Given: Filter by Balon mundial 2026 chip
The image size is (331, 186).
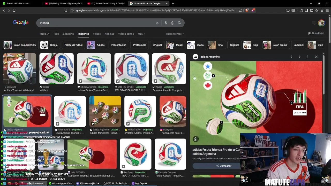Looking at the screenshot, I should point(20,45).
